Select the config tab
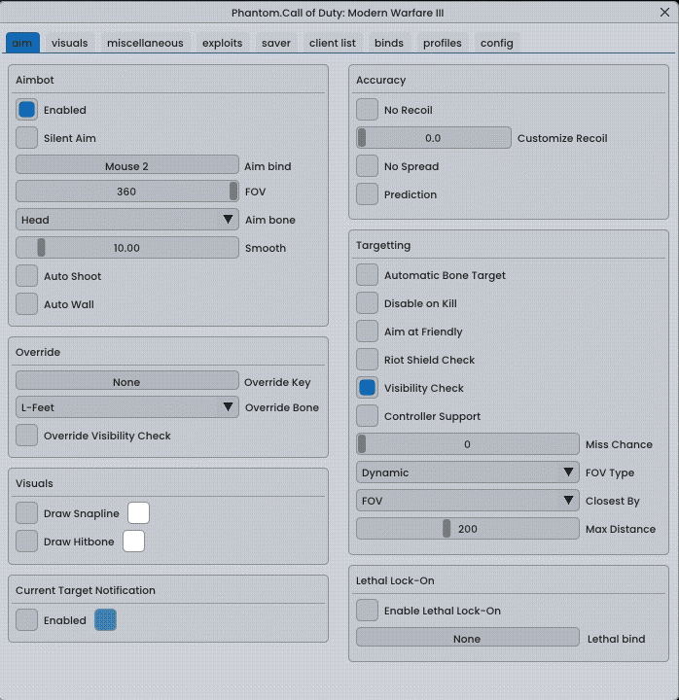The height and width of the screenshot is (700, 679). [x=496, y=43]
